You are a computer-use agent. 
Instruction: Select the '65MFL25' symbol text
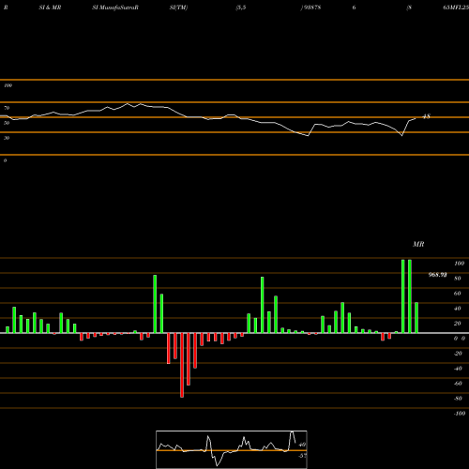(x=456, y=8)
